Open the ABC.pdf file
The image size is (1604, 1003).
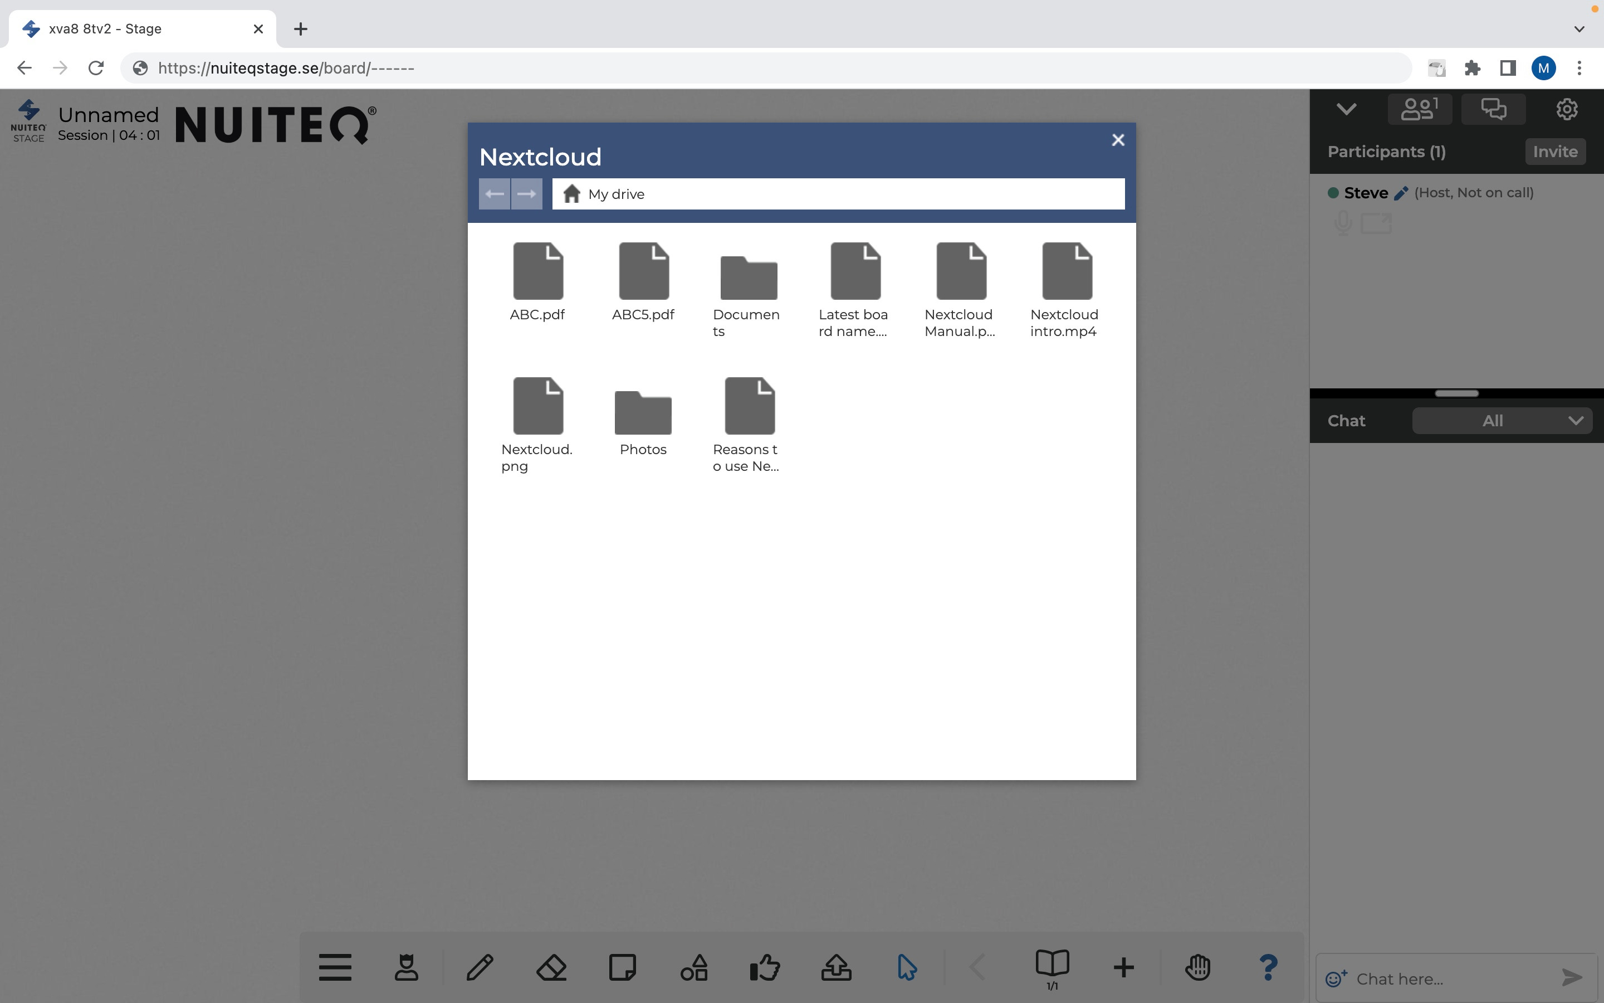[537, 282]
